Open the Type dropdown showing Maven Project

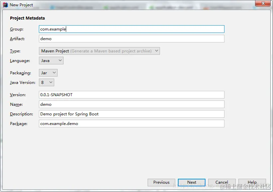99,51
